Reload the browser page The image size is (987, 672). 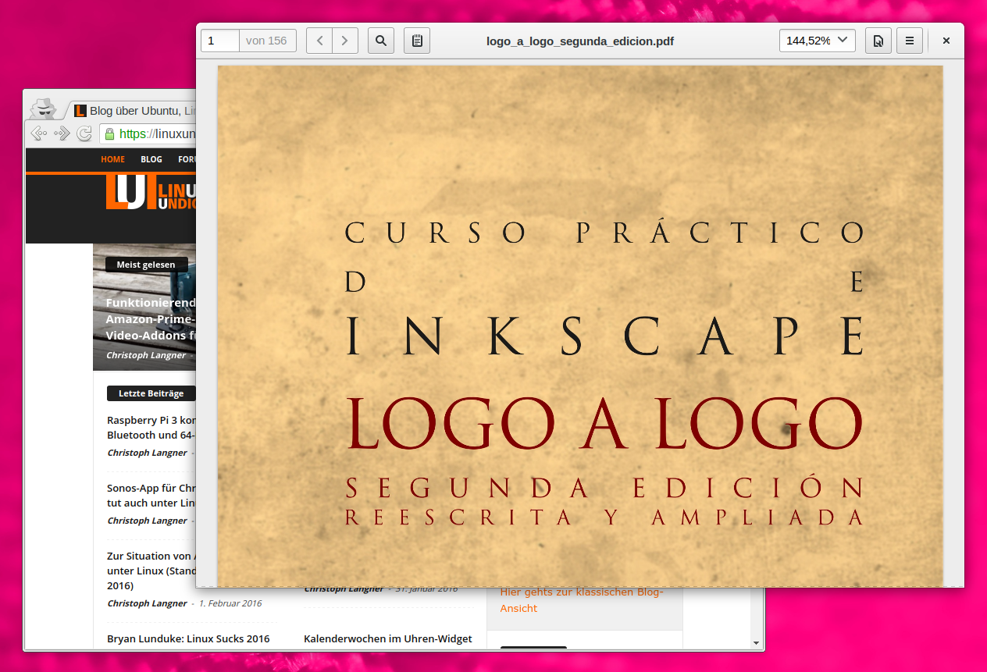[84, 134]
